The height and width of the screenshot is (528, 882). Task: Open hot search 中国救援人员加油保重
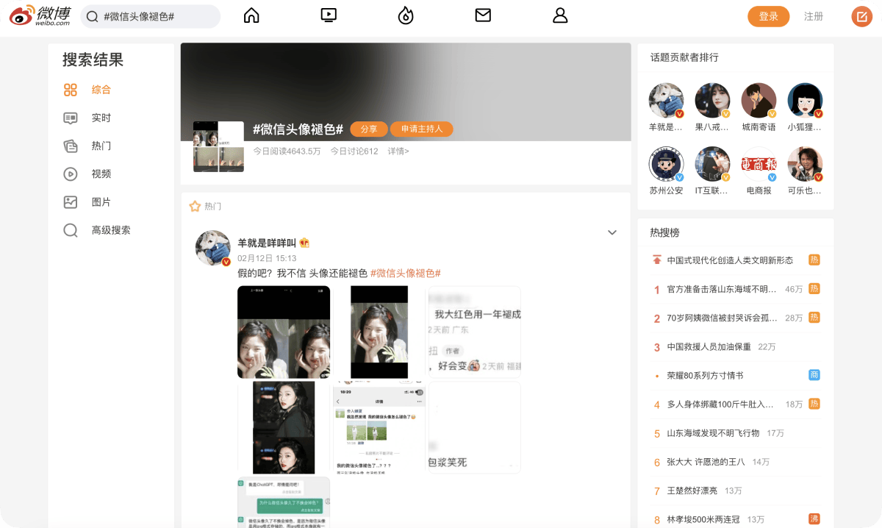point(709,346)
